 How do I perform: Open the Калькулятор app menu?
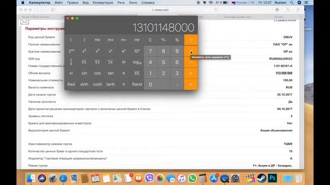[x=40, y=3]
